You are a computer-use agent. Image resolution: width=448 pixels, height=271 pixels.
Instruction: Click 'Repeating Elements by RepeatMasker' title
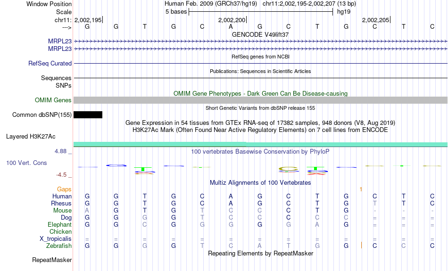[260, 253]
